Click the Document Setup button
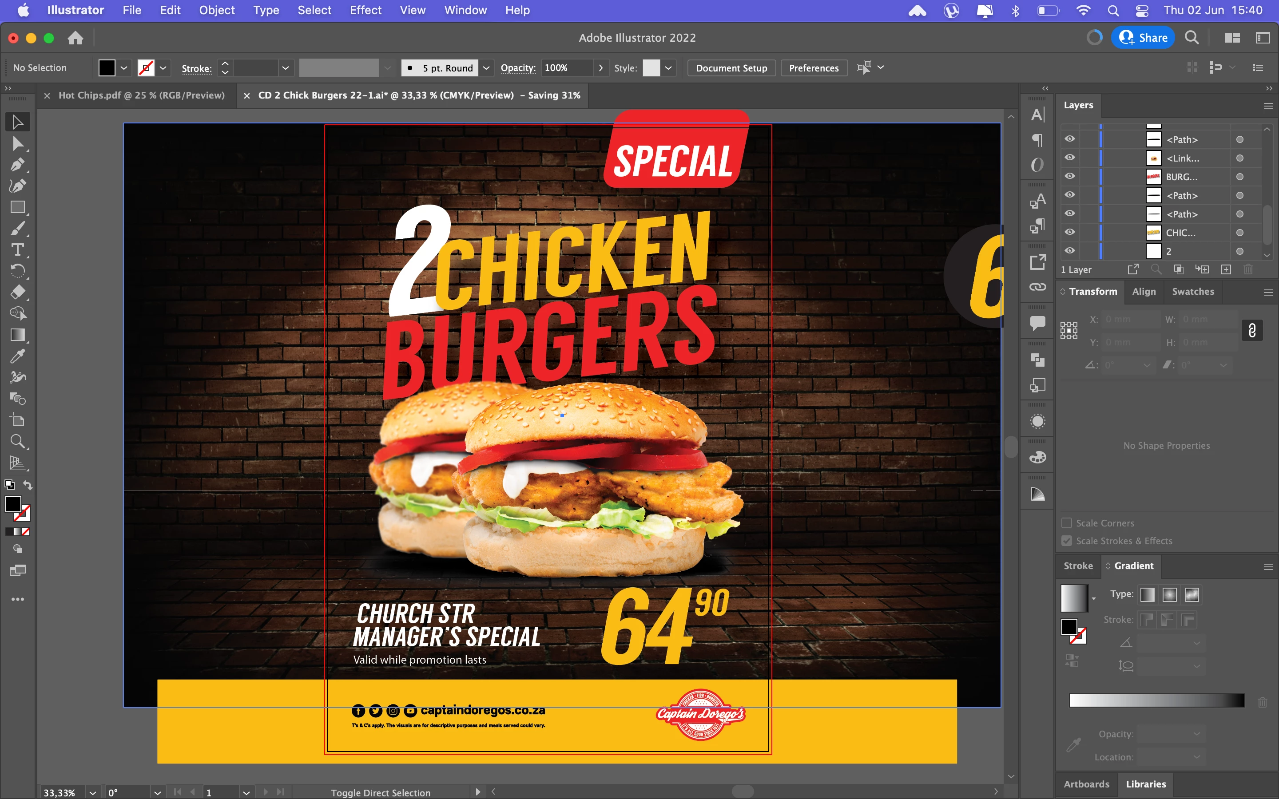 tap(731, 68)
